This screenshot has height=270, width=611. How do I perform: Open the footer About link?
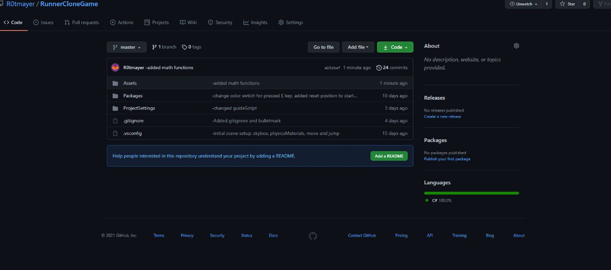click(x=519, y=236)
